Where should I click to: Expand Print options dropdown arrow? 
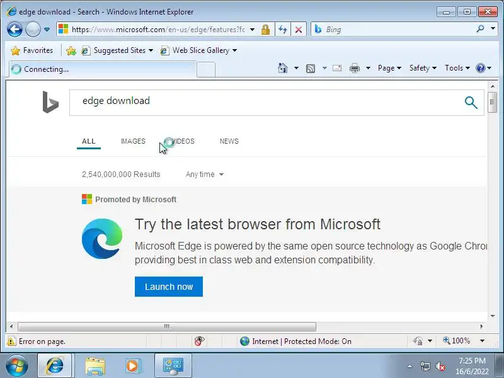(368, 68)
